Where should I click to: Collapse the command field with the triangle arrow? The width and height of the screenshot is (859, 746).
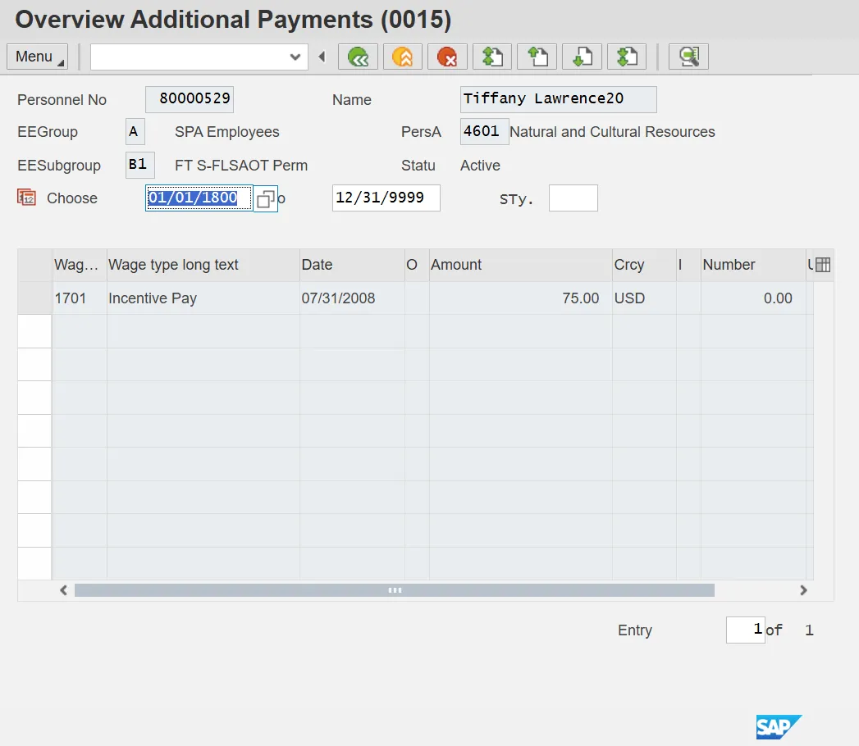point(322,57)
